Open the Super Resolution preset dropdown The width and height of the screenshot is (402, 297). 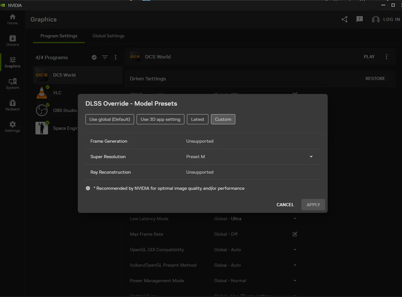click(311, 157)
